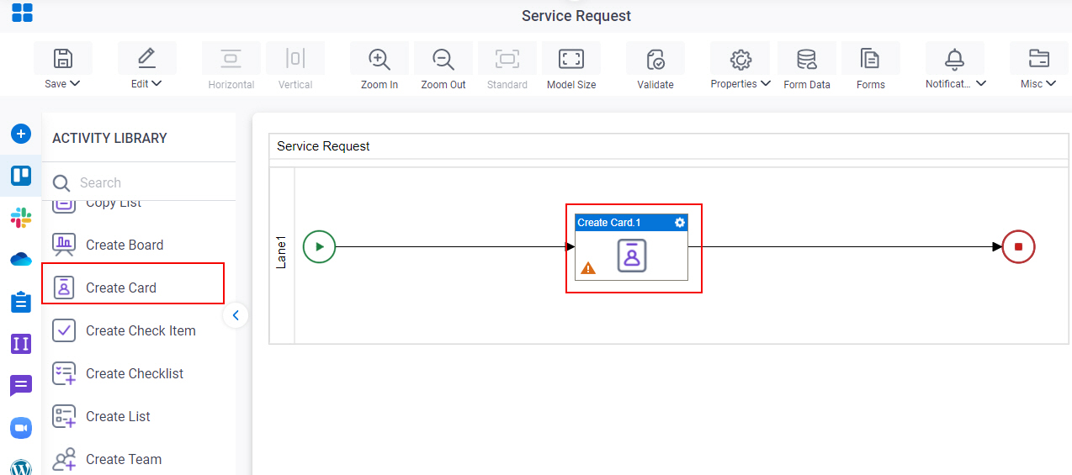1072x475 pixels.
Task: Select the WordPress sidebar icon
Action: tap(21, 467)
